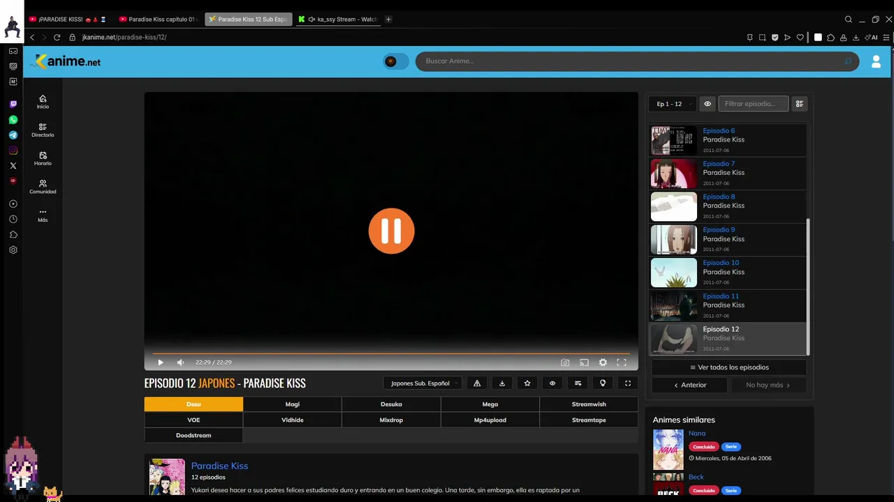
Task: Open Comunidad in site sidebar
Action: pos(43,187)
